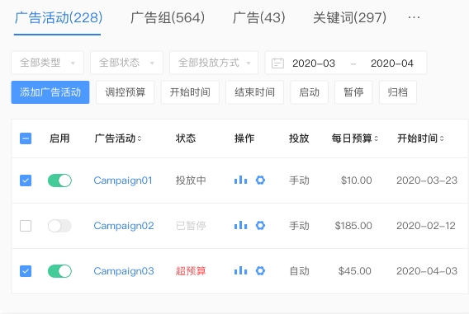Toggle the select-all header checkbox

[26, 138]
